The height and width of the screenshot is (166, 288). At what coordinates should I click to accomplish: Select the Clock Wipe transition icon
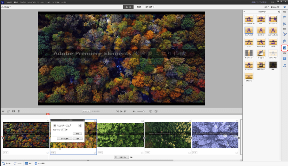(261, 30)
